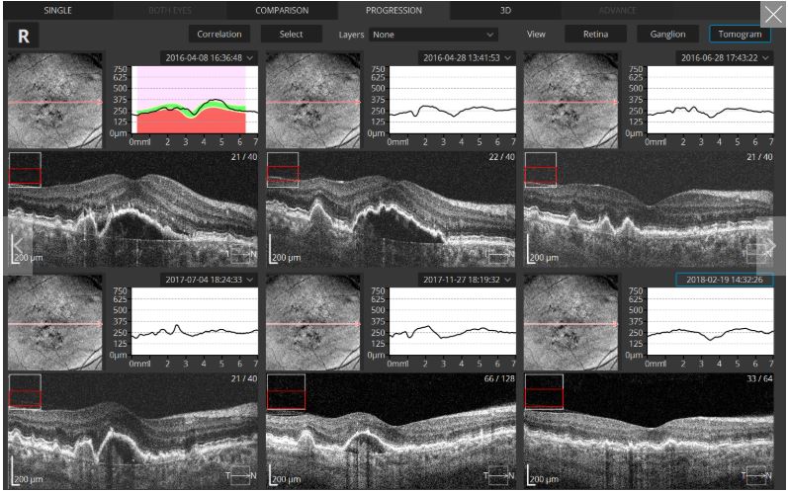Select the 2016-06-28 fundus thumbnail image
The height and width of the screenshot is (492, 788).
click(569, 101)
